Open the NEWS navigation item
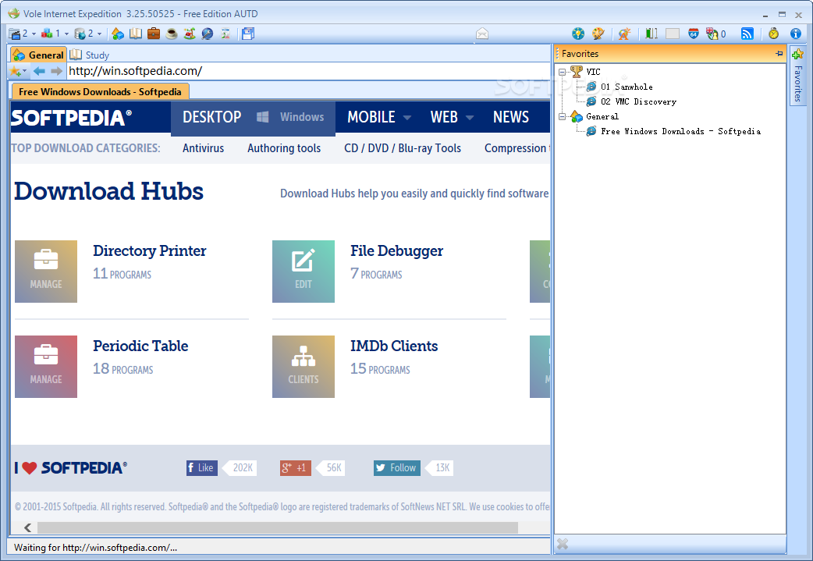Screen dimensions: 813x561 tap(511, 117)
